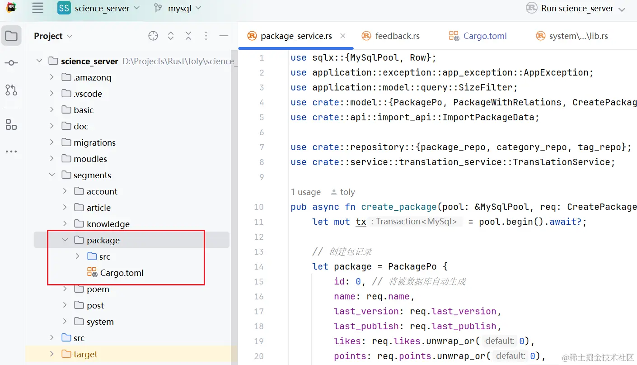Select the top-level src folder
This screenshot has height=365, width=637.
79,338
